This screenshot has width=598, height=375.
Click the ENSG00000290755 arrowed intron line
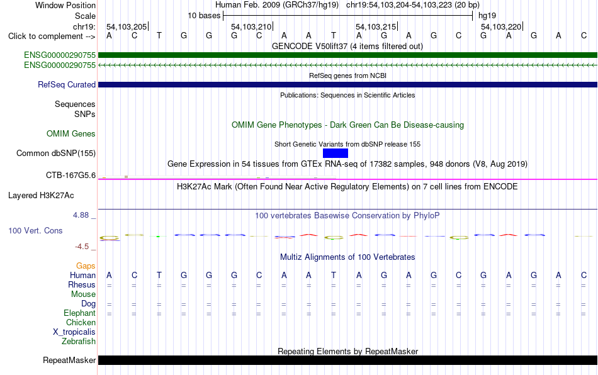tap(347, 65)
